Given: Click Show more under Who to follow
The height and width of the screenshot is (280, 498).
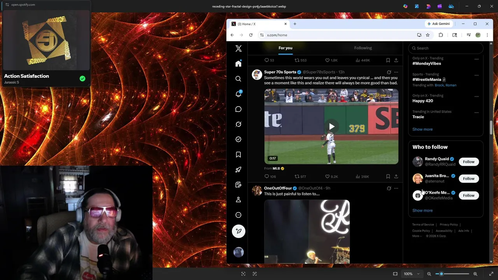Looking at the screenshot, I should (423, 210).
